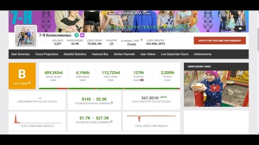The width and height of the screenshot is (259, 145).
Task: Open the Live Subscriber Count tab
Action: click(x=174, y=54)
